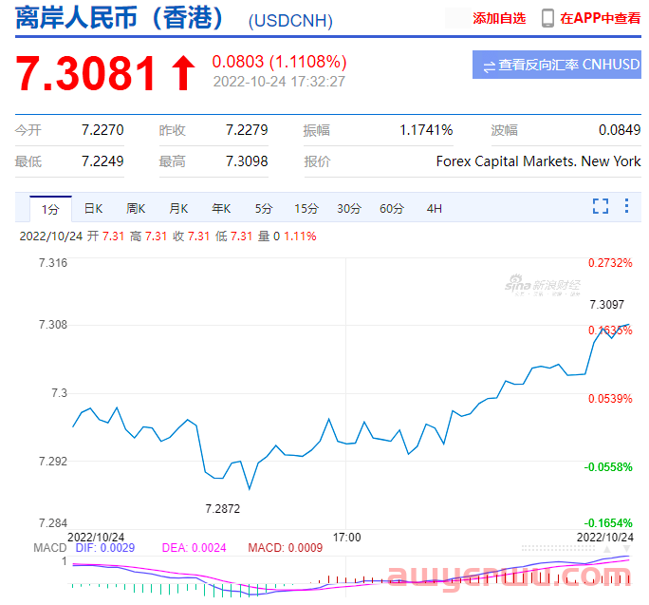Switch to the 月K tab
649x605 pixels.
click(x=178, y=208)
